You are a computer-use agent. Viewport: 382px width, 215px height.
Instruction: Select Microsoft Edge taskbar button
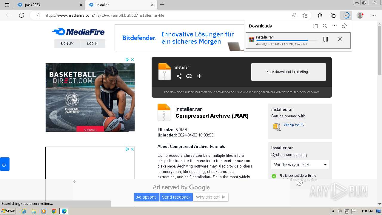pos(64,211)
